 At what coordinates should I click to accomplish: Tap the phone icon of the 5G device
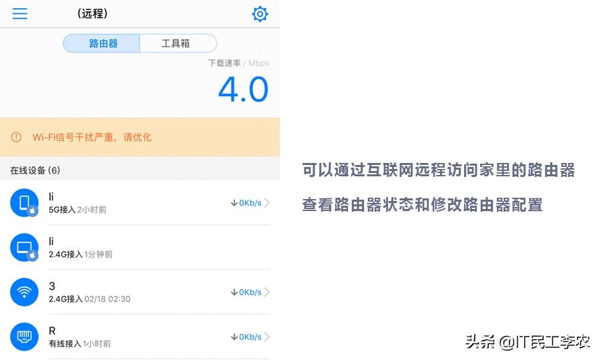pos(25,202)
